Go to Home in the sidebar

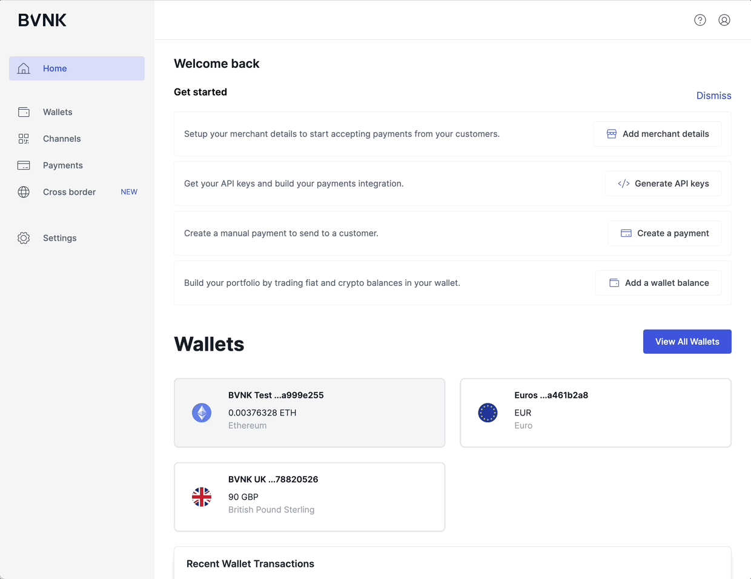tap(77, 68)
